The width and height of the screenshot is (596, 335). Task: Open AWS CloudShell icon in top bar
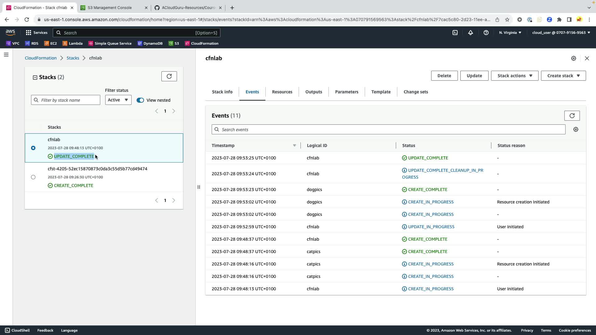click(x=455, y=33)
